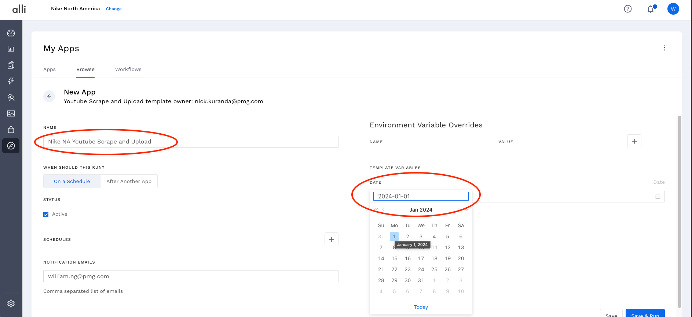The image size is (692, 317).
Task: Open the bar chart reports icon
Action: [x=11, y=49]
